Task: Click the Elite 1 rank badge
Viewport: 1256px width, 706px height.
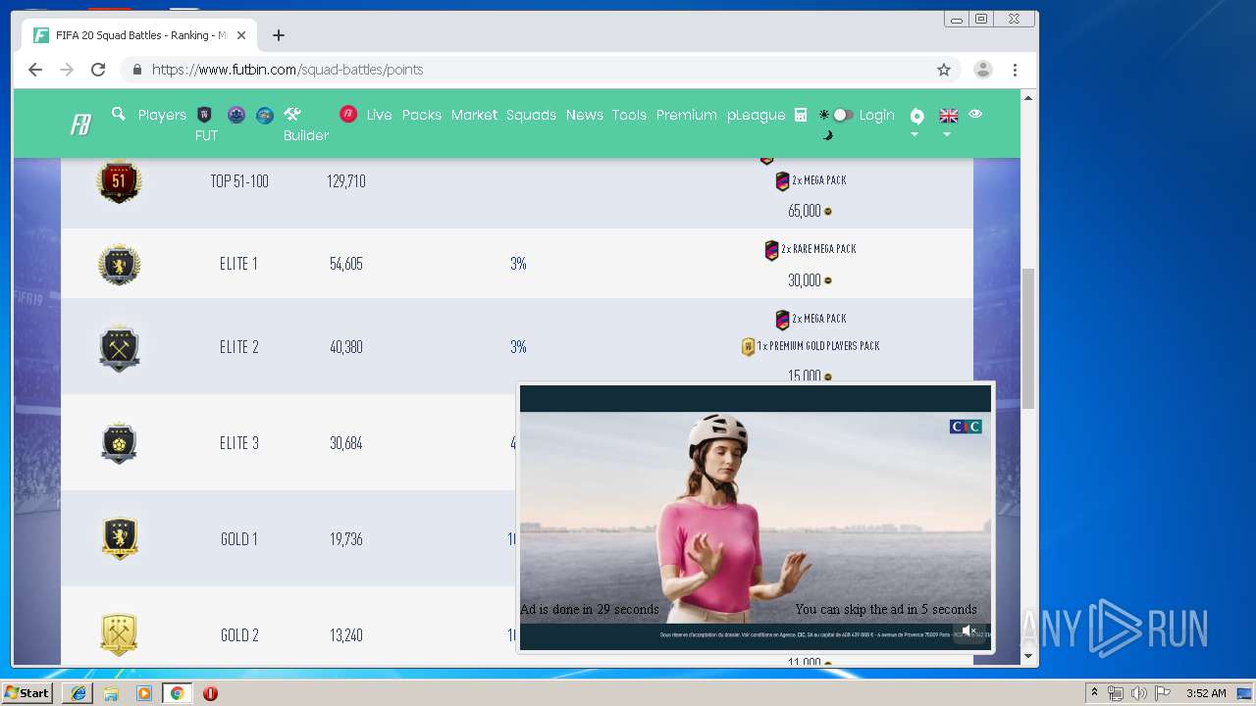Action: [x=119, y=265]
